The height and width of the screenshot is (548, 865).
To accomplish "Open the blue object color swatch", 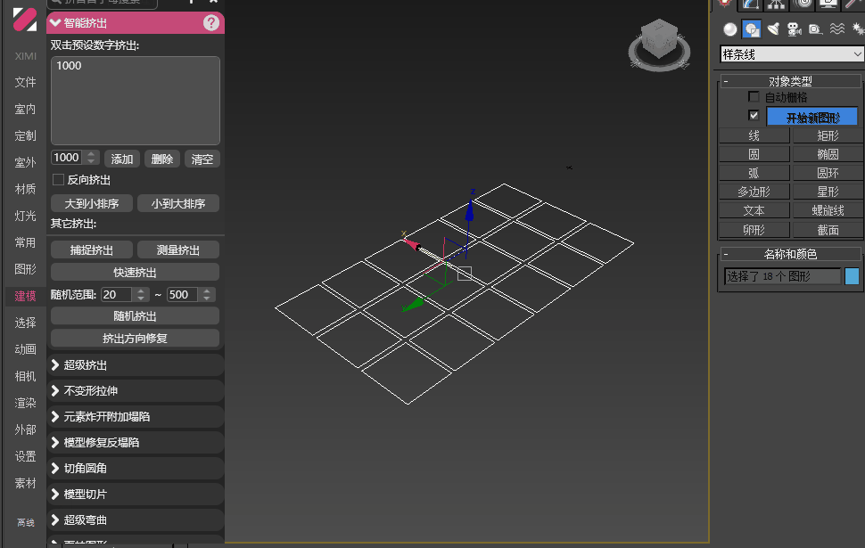I will [852, 276].
